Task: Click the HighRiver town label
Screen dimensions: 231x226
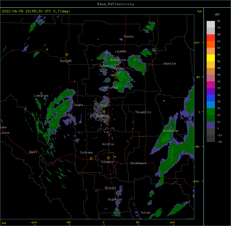Action: pyautogui.click(x=115, y=199)
